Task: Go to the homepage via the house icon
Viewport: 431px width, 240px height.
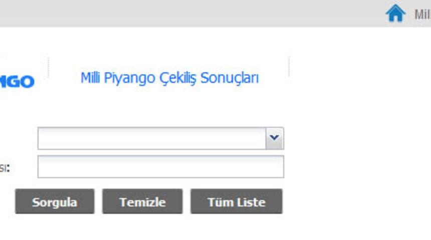Action: (395, 13)
